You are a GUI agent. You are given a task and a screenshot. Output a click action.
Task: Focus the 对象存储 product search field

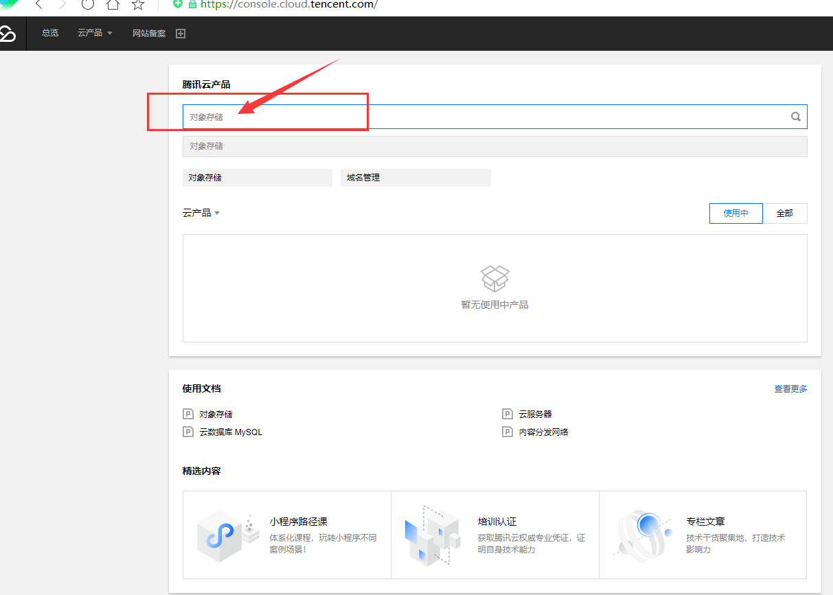tap(494, 117)
